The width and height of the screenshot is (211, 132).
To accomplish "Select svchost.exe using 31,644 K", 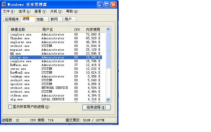I will click(56, 46).
